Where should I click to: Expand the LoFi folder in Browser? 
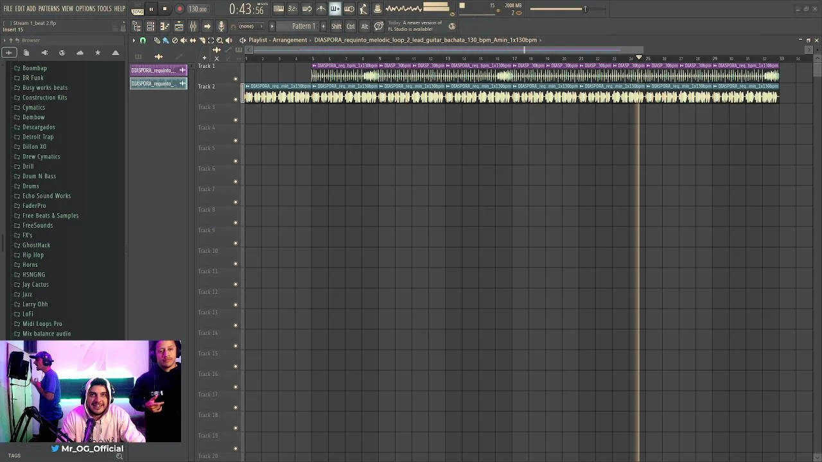(28, 314)
